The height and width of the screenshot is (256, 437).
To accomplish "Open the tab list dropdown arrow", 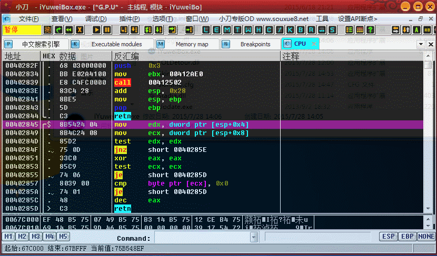I will coord(421,44).
